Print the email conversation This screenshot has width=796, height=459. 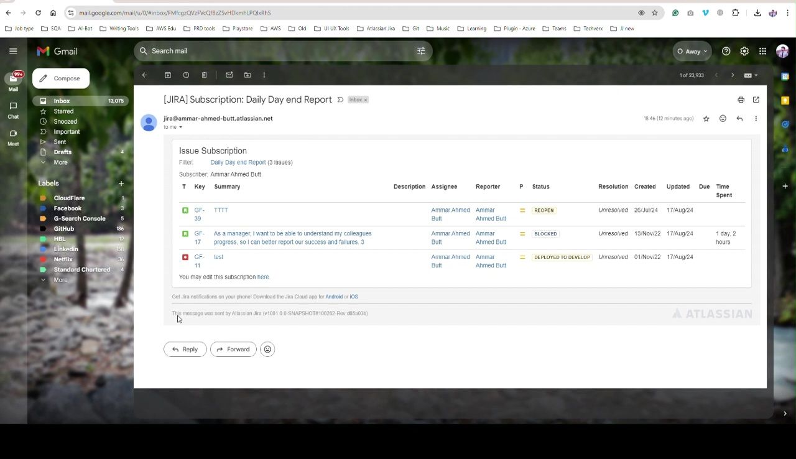coord(741,100)
